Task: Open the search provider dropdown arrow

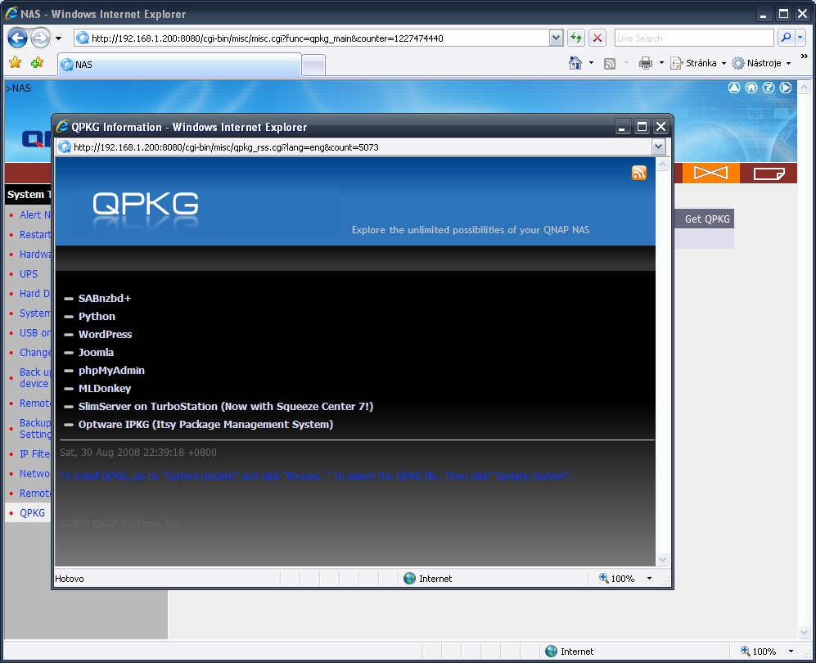Action: (x=800, y=38)
